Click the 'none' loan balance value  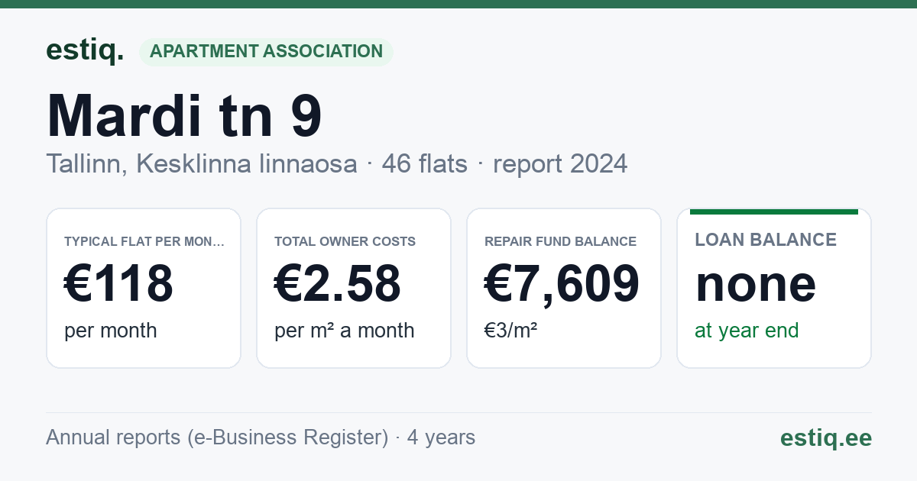756,283
